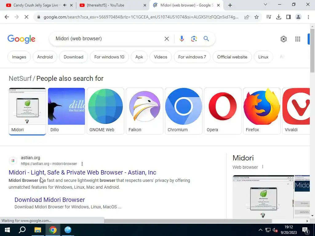
Task: Start voice search with microphone icon
Action: point(181,39)
